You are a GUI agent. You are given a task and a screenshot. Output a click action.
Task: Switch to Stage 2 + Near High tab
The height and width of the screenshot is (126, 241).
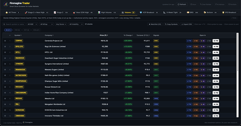click(37, 13)
